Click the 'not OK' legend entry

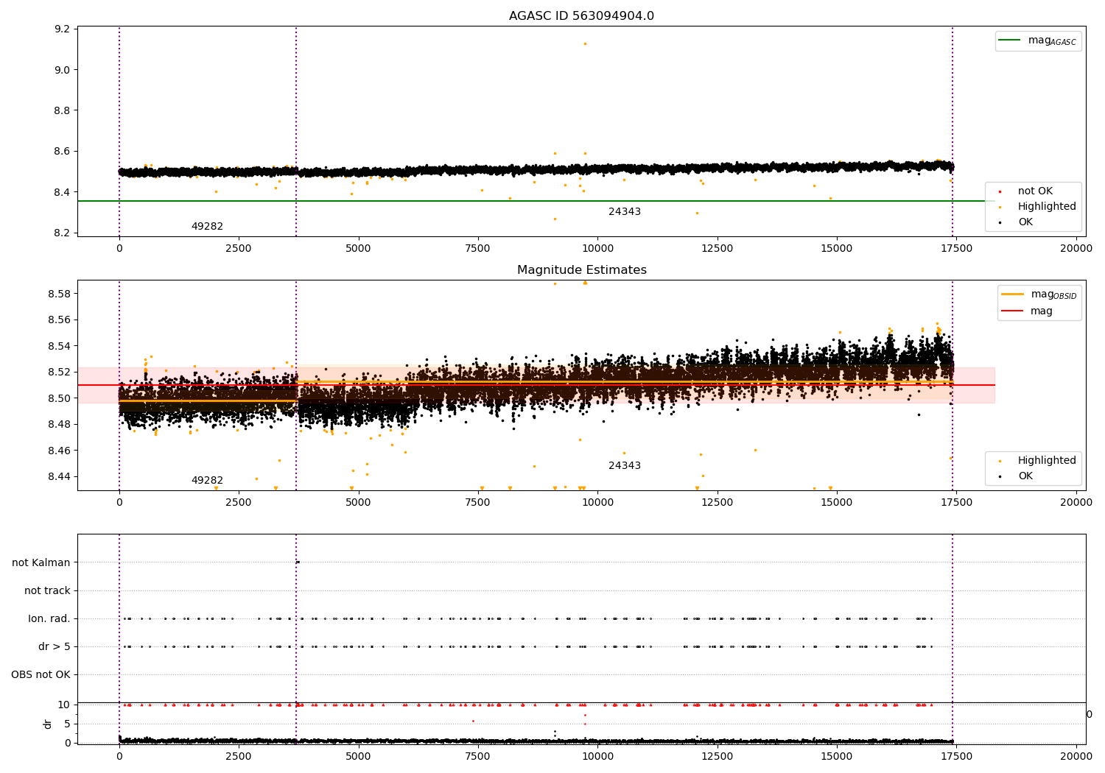tap(1035, 191)
